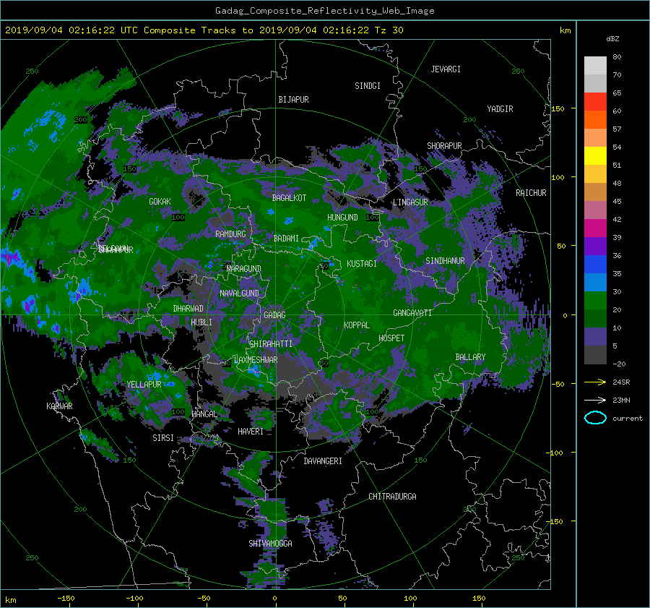The image size is (650, 608).
Task: Click the YELLAPUR city label
Action: coord(144,385)
